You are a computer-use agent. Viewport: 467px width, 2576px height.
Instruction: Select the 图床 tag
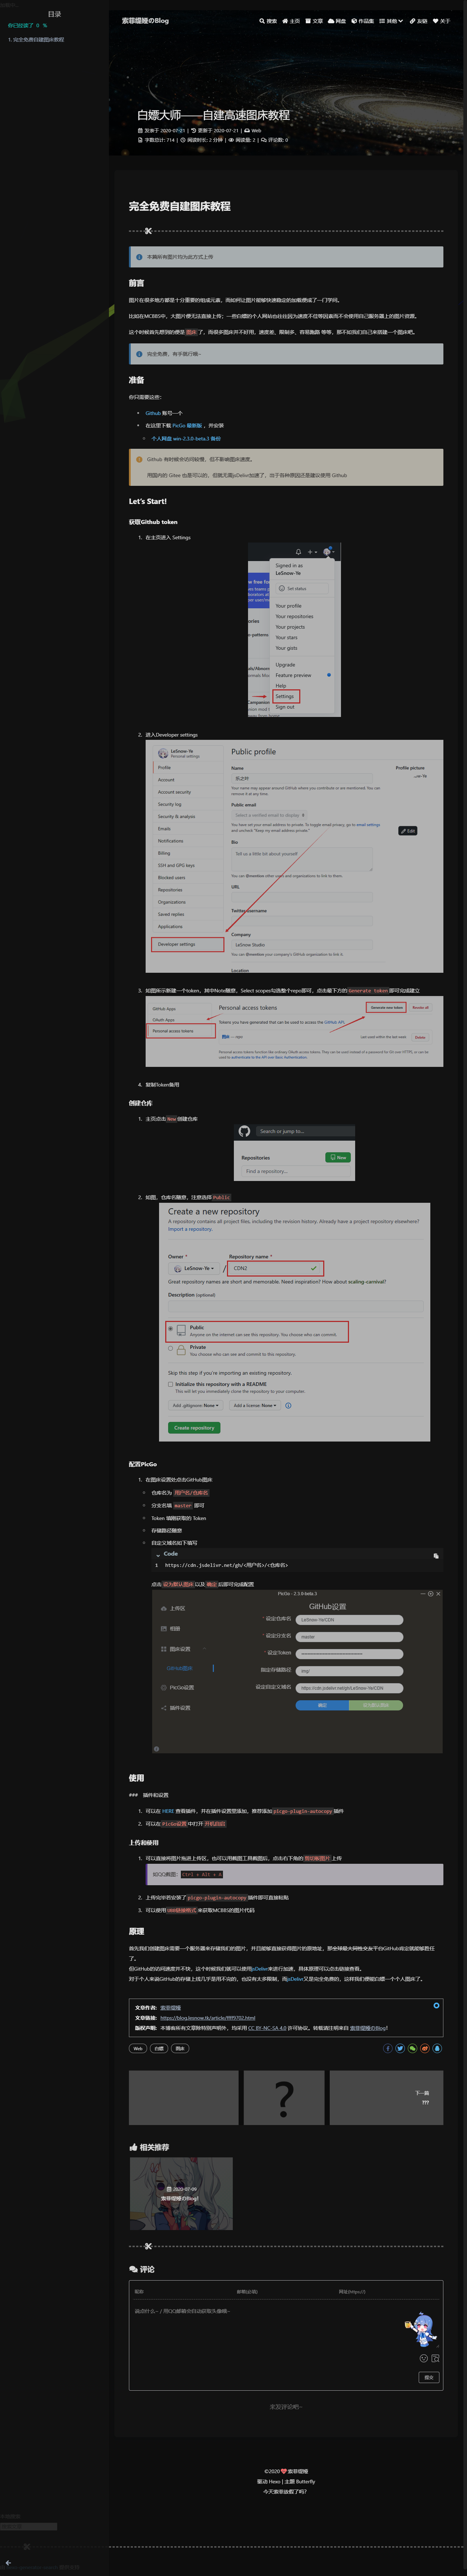180,2048
